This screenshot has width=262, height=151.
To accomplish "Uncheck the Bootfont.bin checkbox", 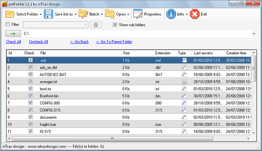I will click(30, 96).
